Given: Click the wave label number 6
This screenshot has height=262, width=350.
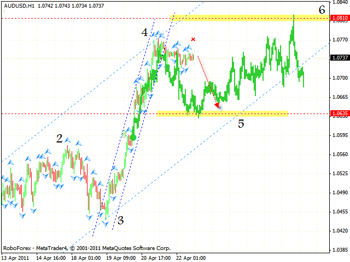Looking at the screenshot, I should pos(322,10).
